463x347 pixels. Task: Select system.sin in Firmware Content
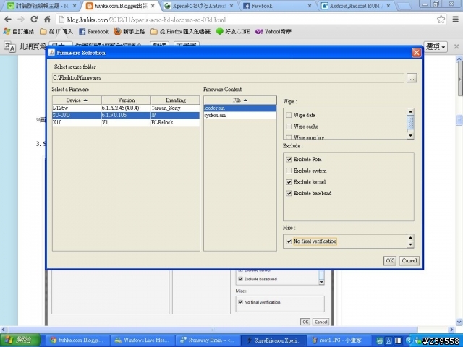[x=240, y=115]
